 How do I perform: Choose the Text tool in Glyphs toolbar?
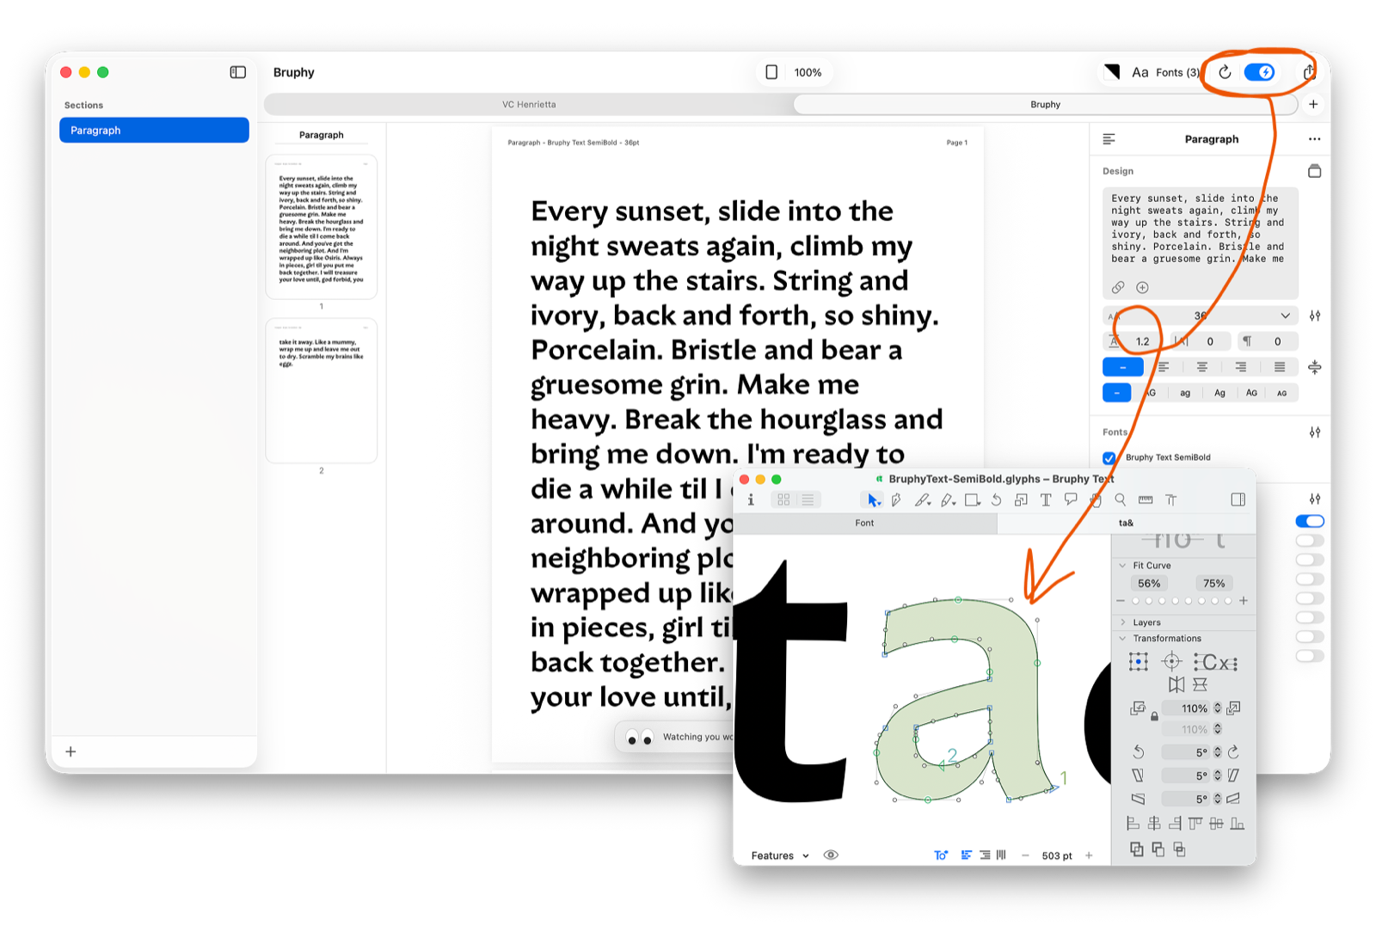(1046, 499)
